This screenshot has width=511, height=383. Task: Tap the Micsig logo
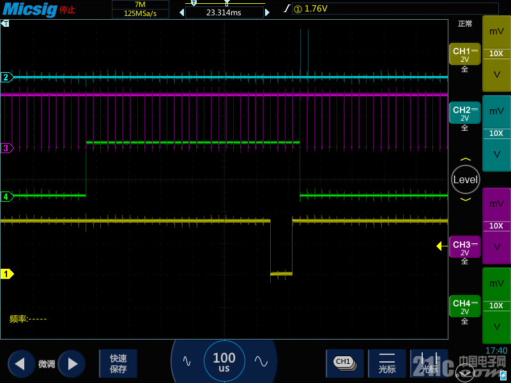coord(30,9)
